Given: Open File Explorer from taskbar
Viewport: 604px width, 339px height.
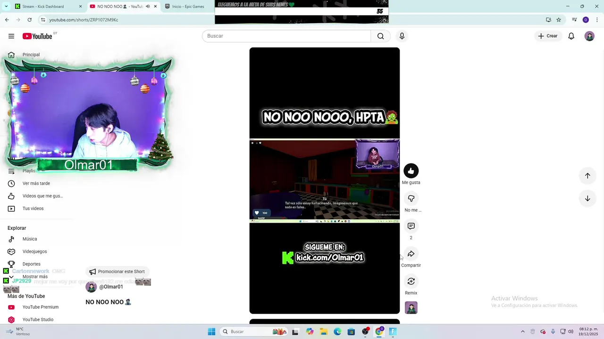Looking at the screenshot, I should click(324, 331).
